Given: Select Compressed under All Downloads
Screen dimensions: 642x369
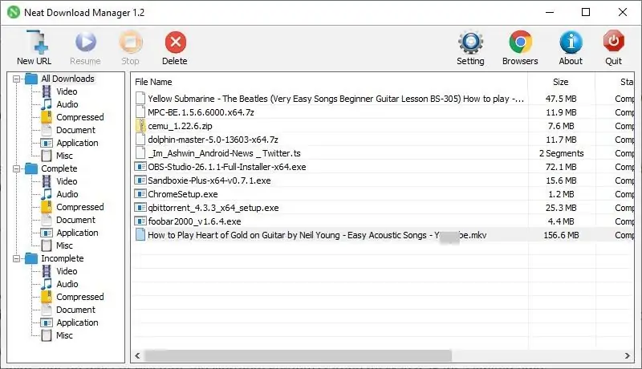Looking at the screenshot, I should tap(79, 117).
